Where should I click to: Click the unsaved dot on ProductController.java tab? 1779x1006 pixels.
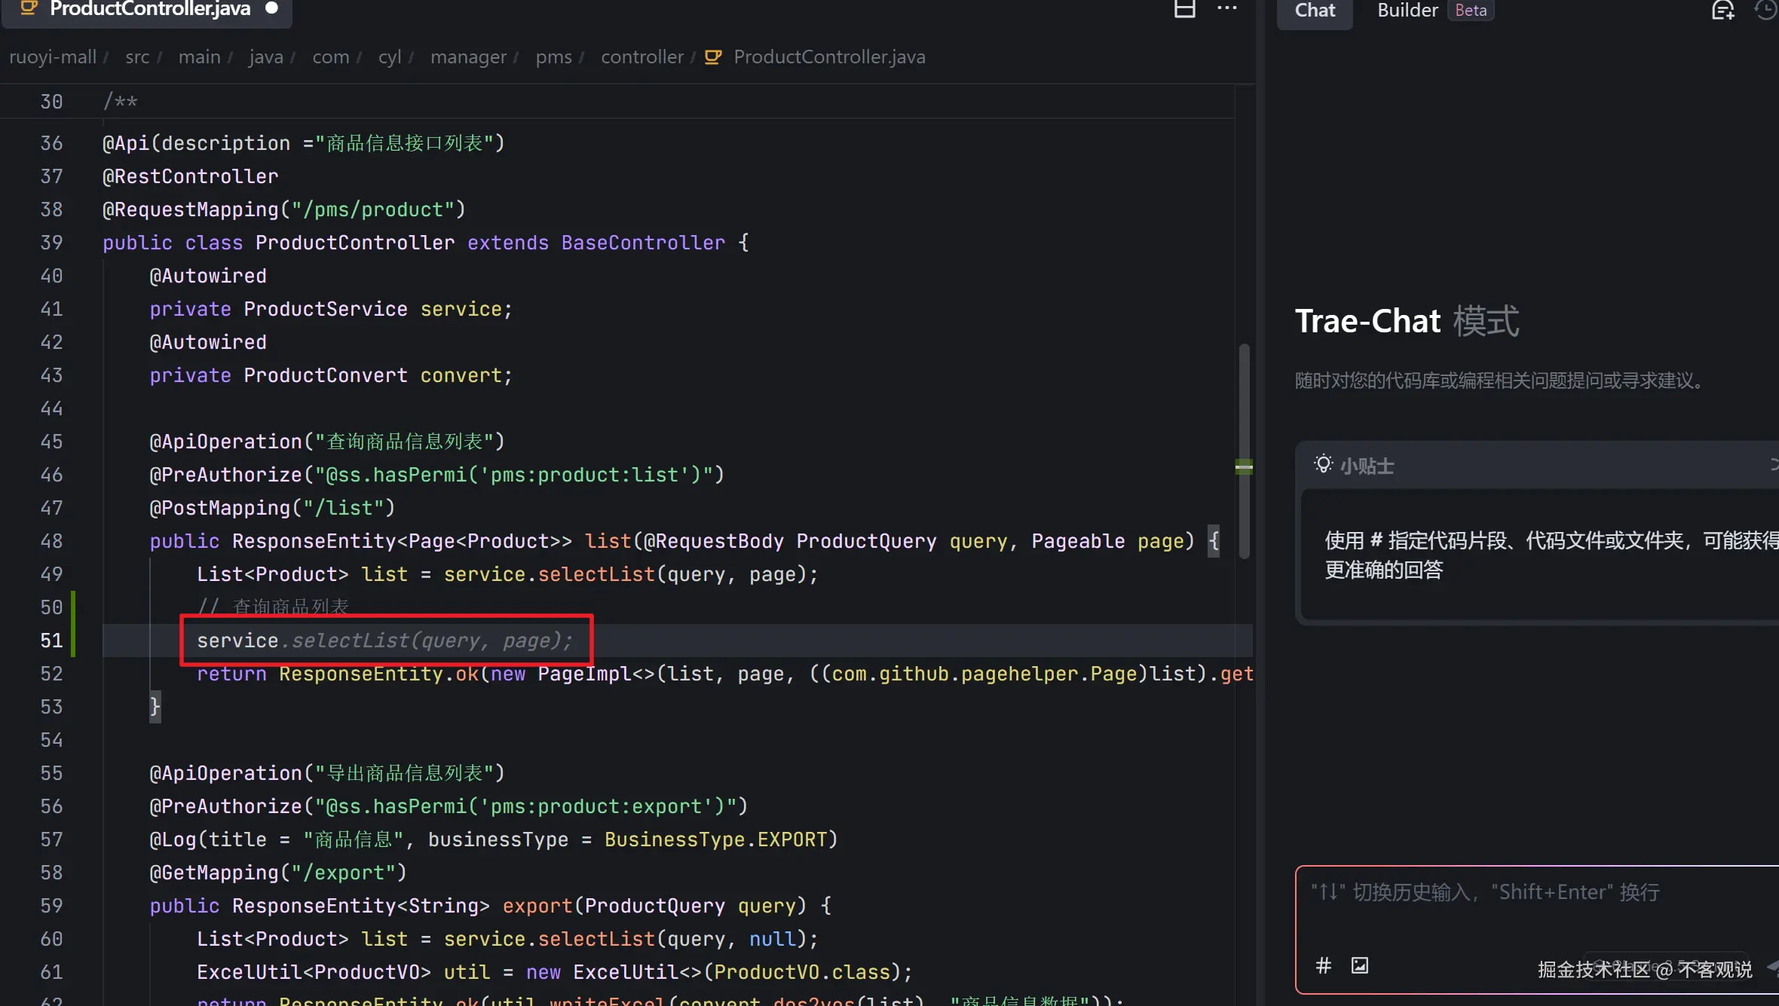(272, 8)
